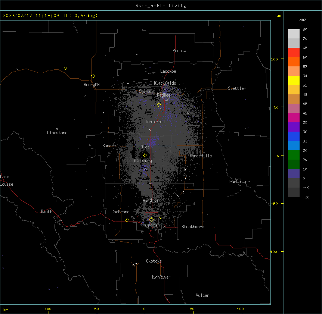
Task: Click the dBZ legend heading
Action: tap(303, 20)
